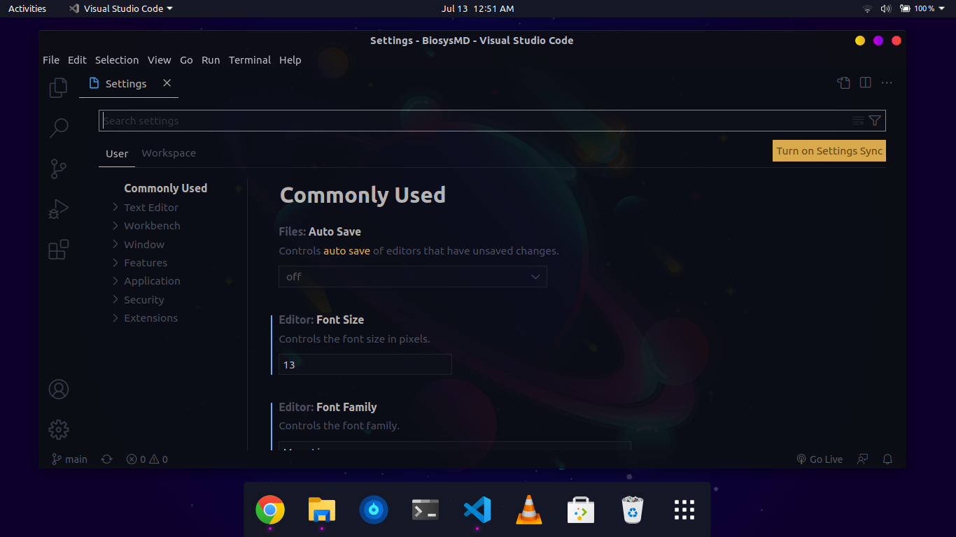Open the Explorer view in activity bar

tap(59, 87)
